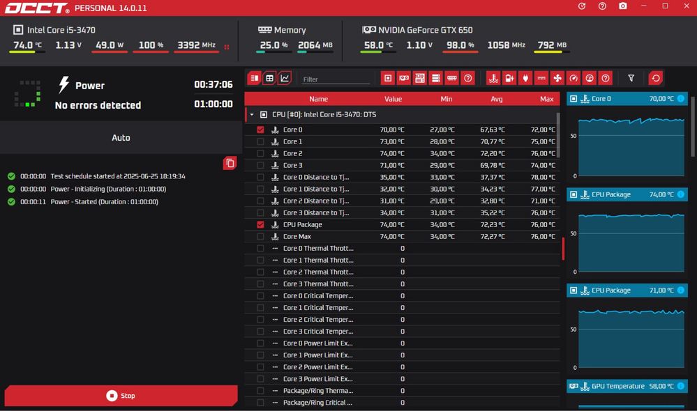Take a screenshot with the camera icon
The height and width of the screenshot is (411, 697).
tap(623, 6)
